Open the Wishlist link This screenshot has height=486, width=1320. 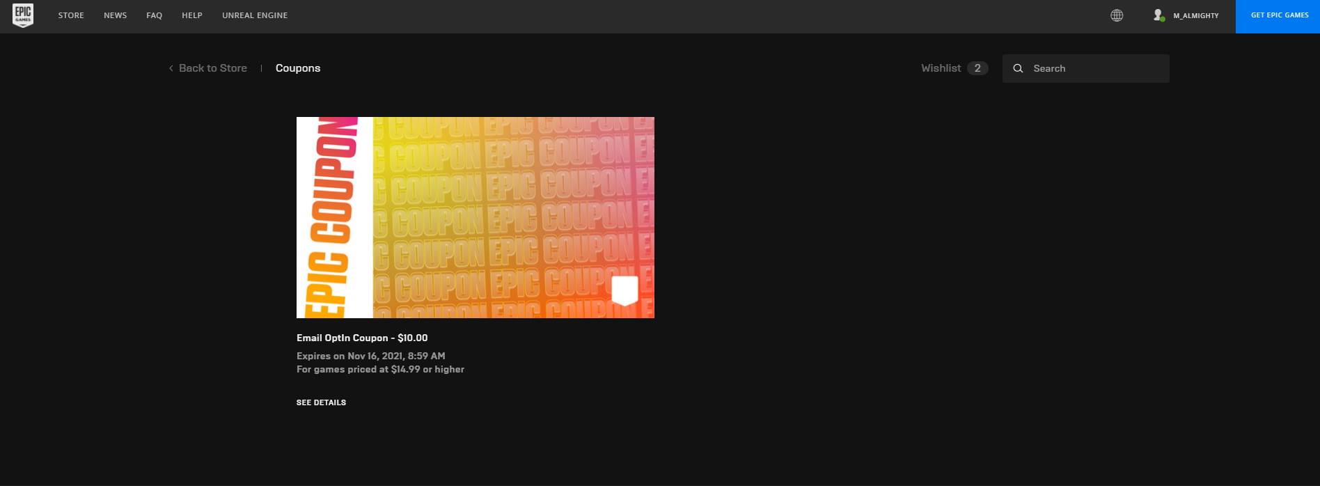point(941,68)
